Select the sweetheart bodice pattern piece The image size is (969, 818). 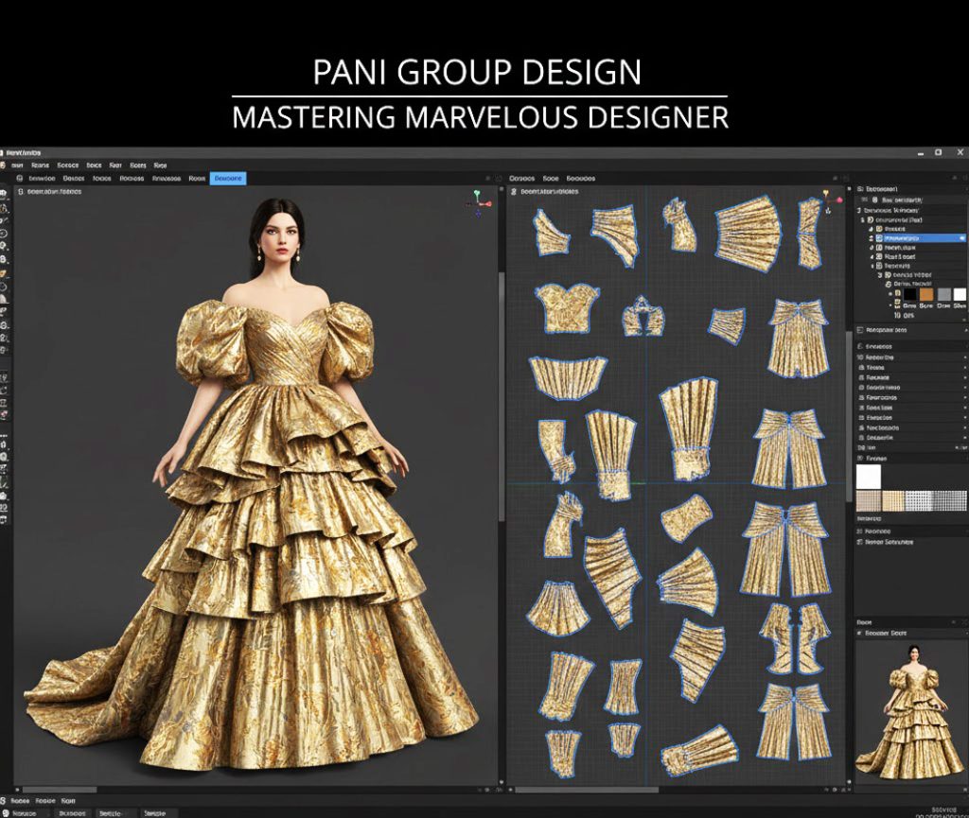(x=568, y=308)
